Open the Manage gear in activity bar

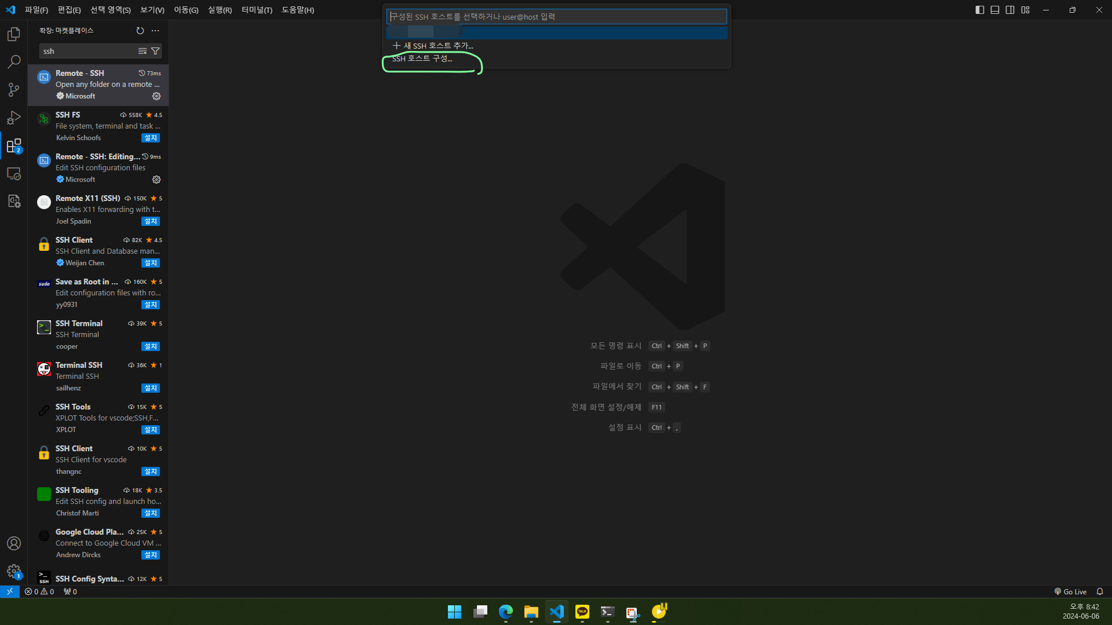pos(14,572)
